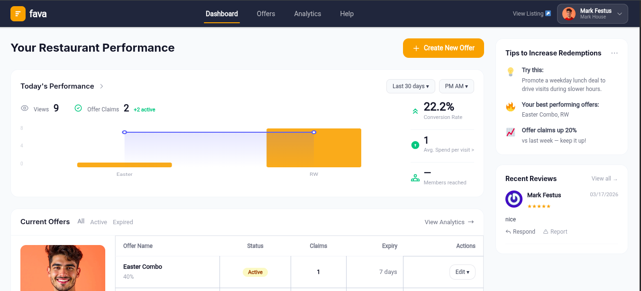Viewport: 641px width, 291px height.
Task: Open View all reviews link
Action: click(605, 179)
